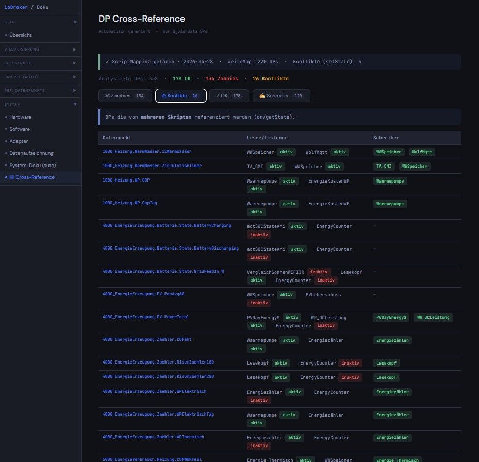Open the Zaehler.COPakt datapoint link
Image resolution: width=479 pixels, height=462 pixels.
click(x=147, y=339)
